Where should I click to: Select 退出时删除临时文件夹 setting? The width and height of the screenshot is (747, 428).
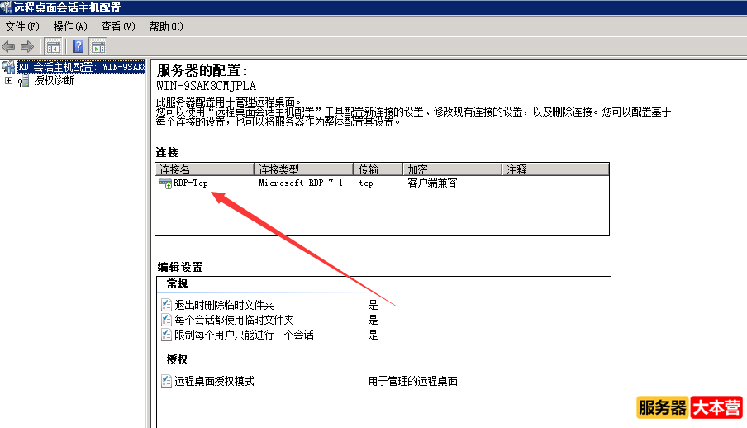click(224, 305)
